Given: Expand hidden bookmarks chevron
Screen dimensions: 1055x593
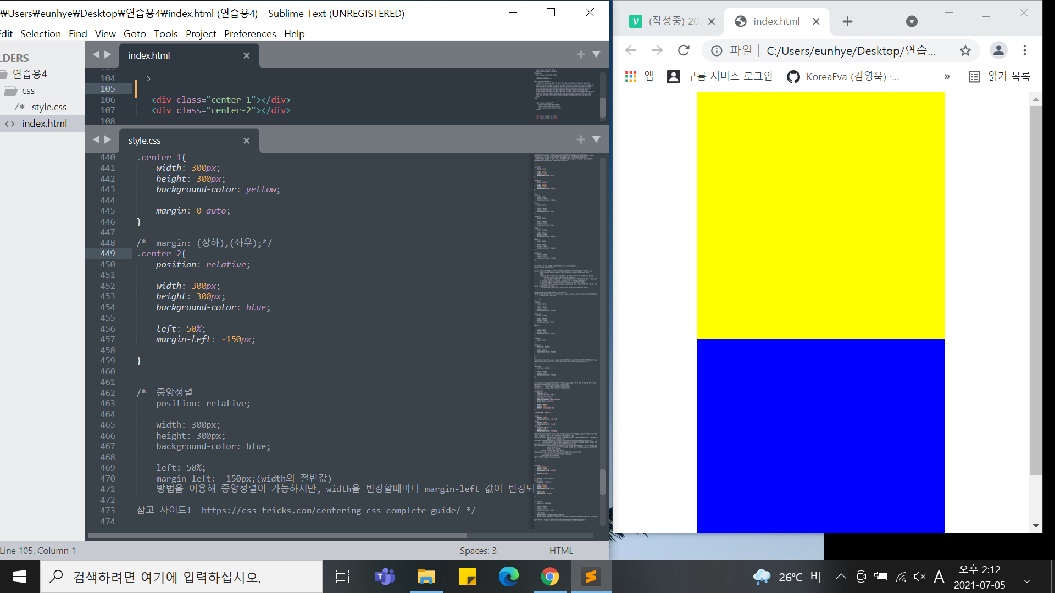Looking at the screenshot, I should click(947, 76).
